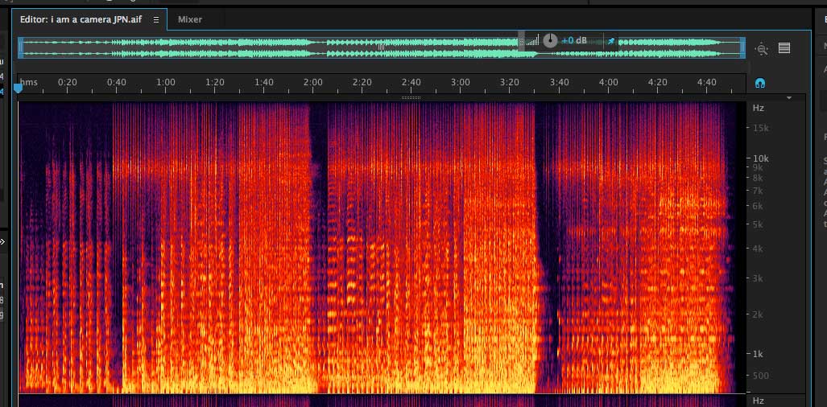Toggle the blue snapping magnet icon
The height and width of the screenshot is (407, 827).
tap(759, 83)
